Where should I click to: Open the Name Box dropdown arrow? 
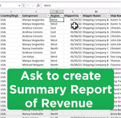19,6
